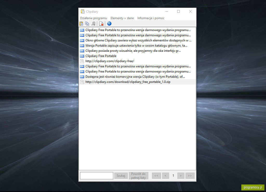Go to previous page with '<' button
The width and height of the screenshot is (266, 192).
pyautogui.click(x=165, y=176)
